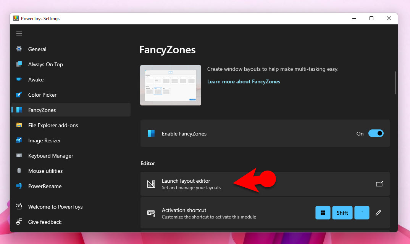Click the Keyboard Manager keyboard icon
The image size is (410, 244).
[x=19, y=155]
